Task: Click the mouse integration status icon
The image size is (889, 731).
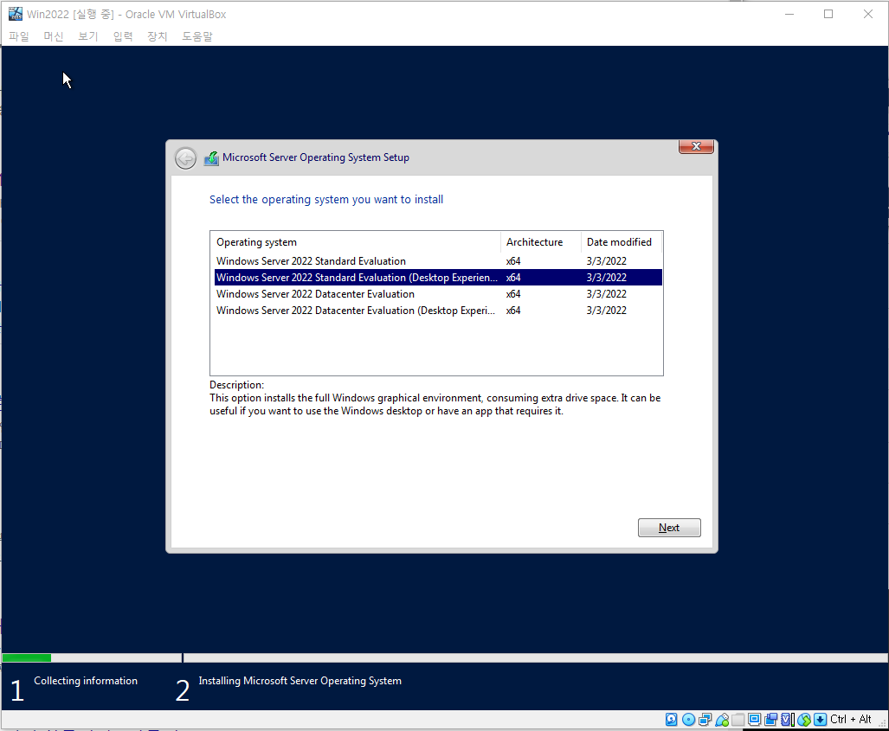Action: (x=804, y=719)
